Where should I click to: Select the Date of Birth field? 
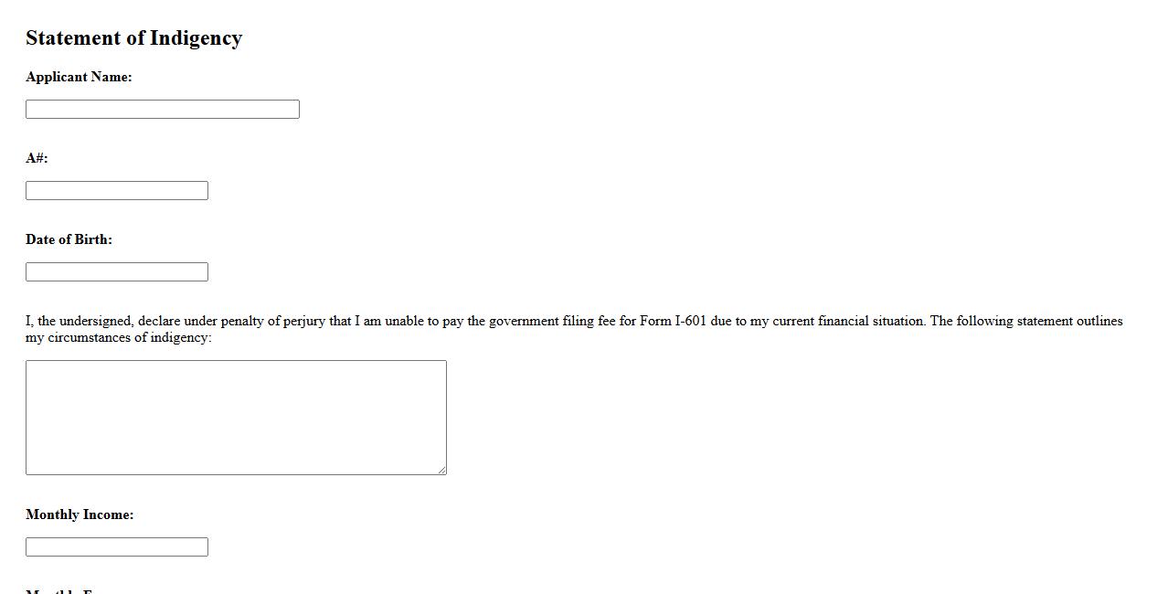pos(117,272)
